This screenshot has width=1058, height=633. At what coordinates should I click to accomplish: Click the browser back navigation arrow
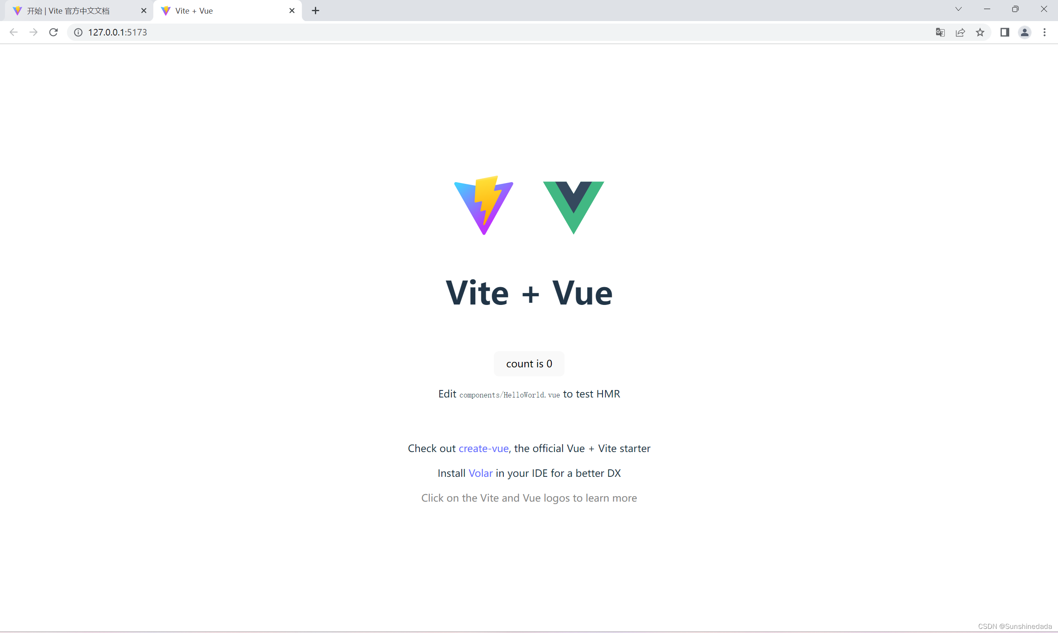tap(13, 32)
